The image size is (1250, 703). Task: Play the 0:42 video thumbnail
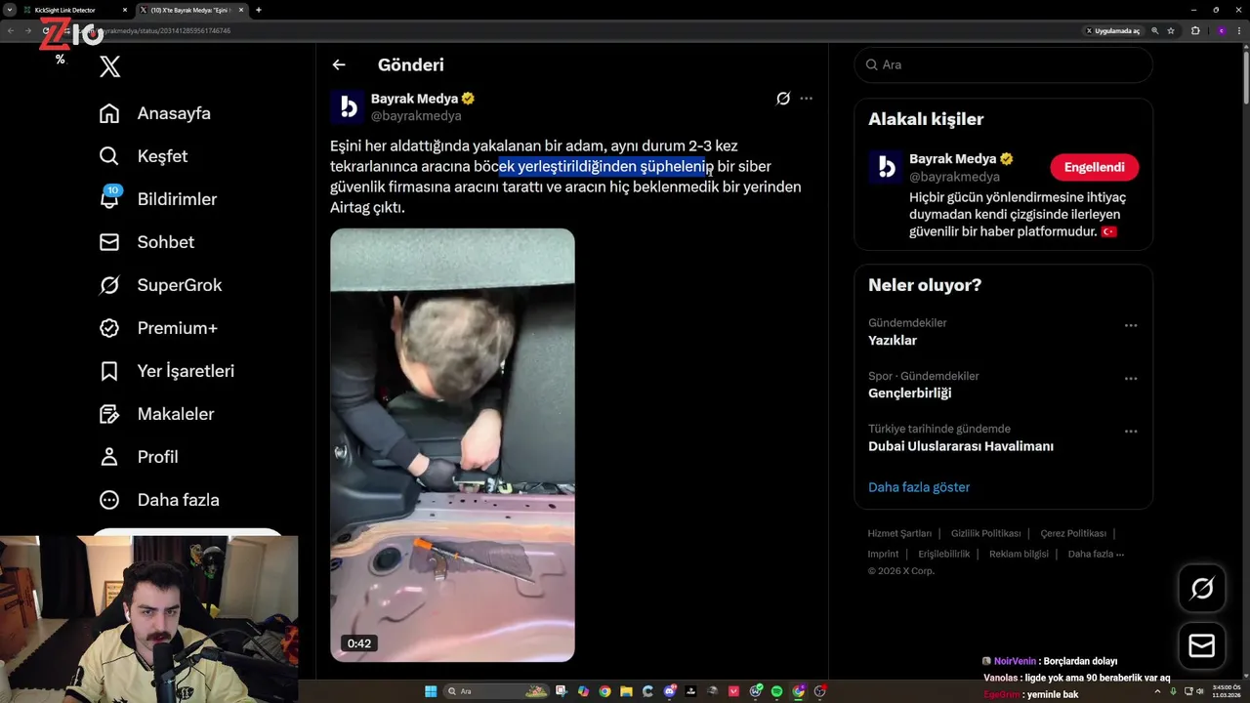(x=452, y=445)
